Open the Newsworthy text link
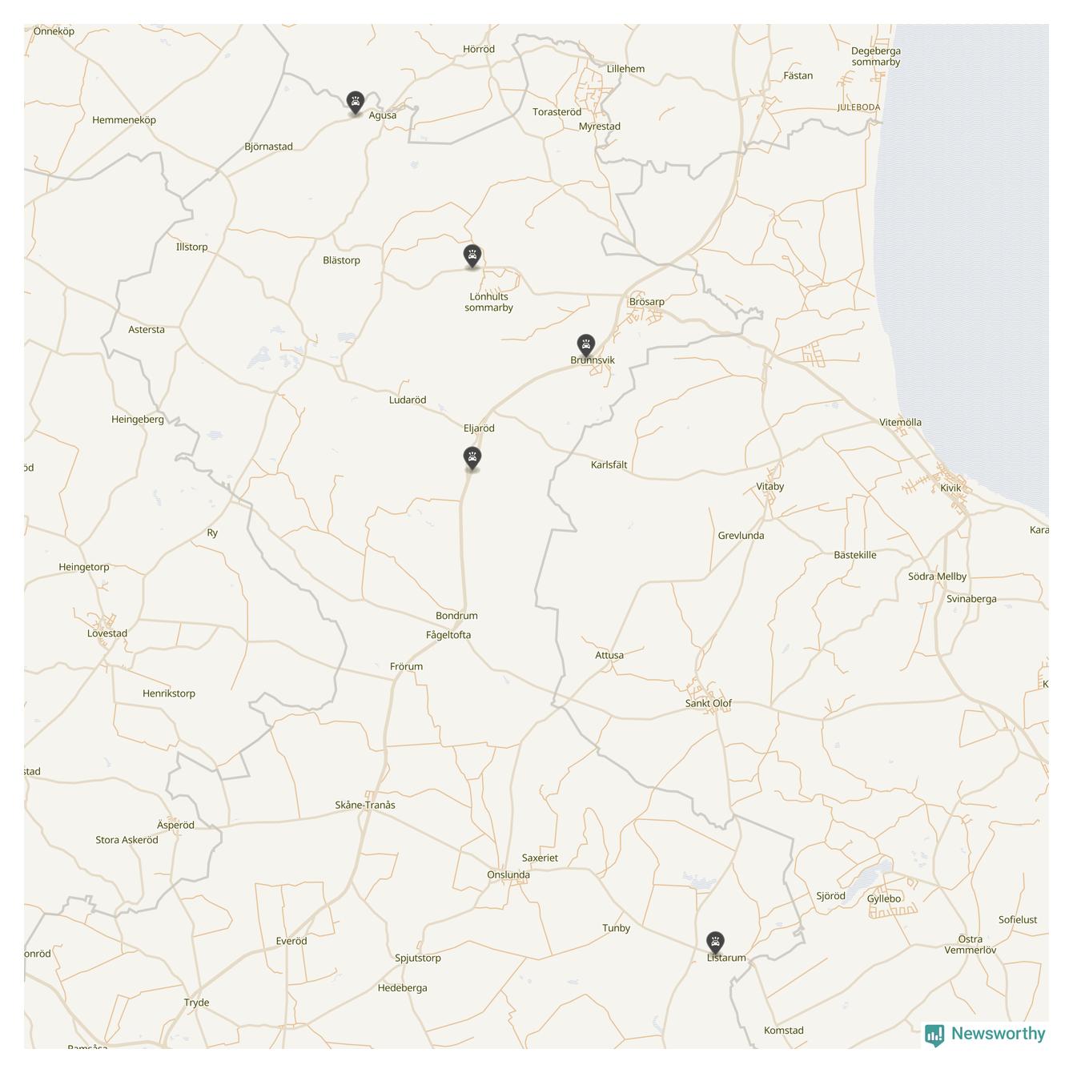 click(x=998, y=1034)
